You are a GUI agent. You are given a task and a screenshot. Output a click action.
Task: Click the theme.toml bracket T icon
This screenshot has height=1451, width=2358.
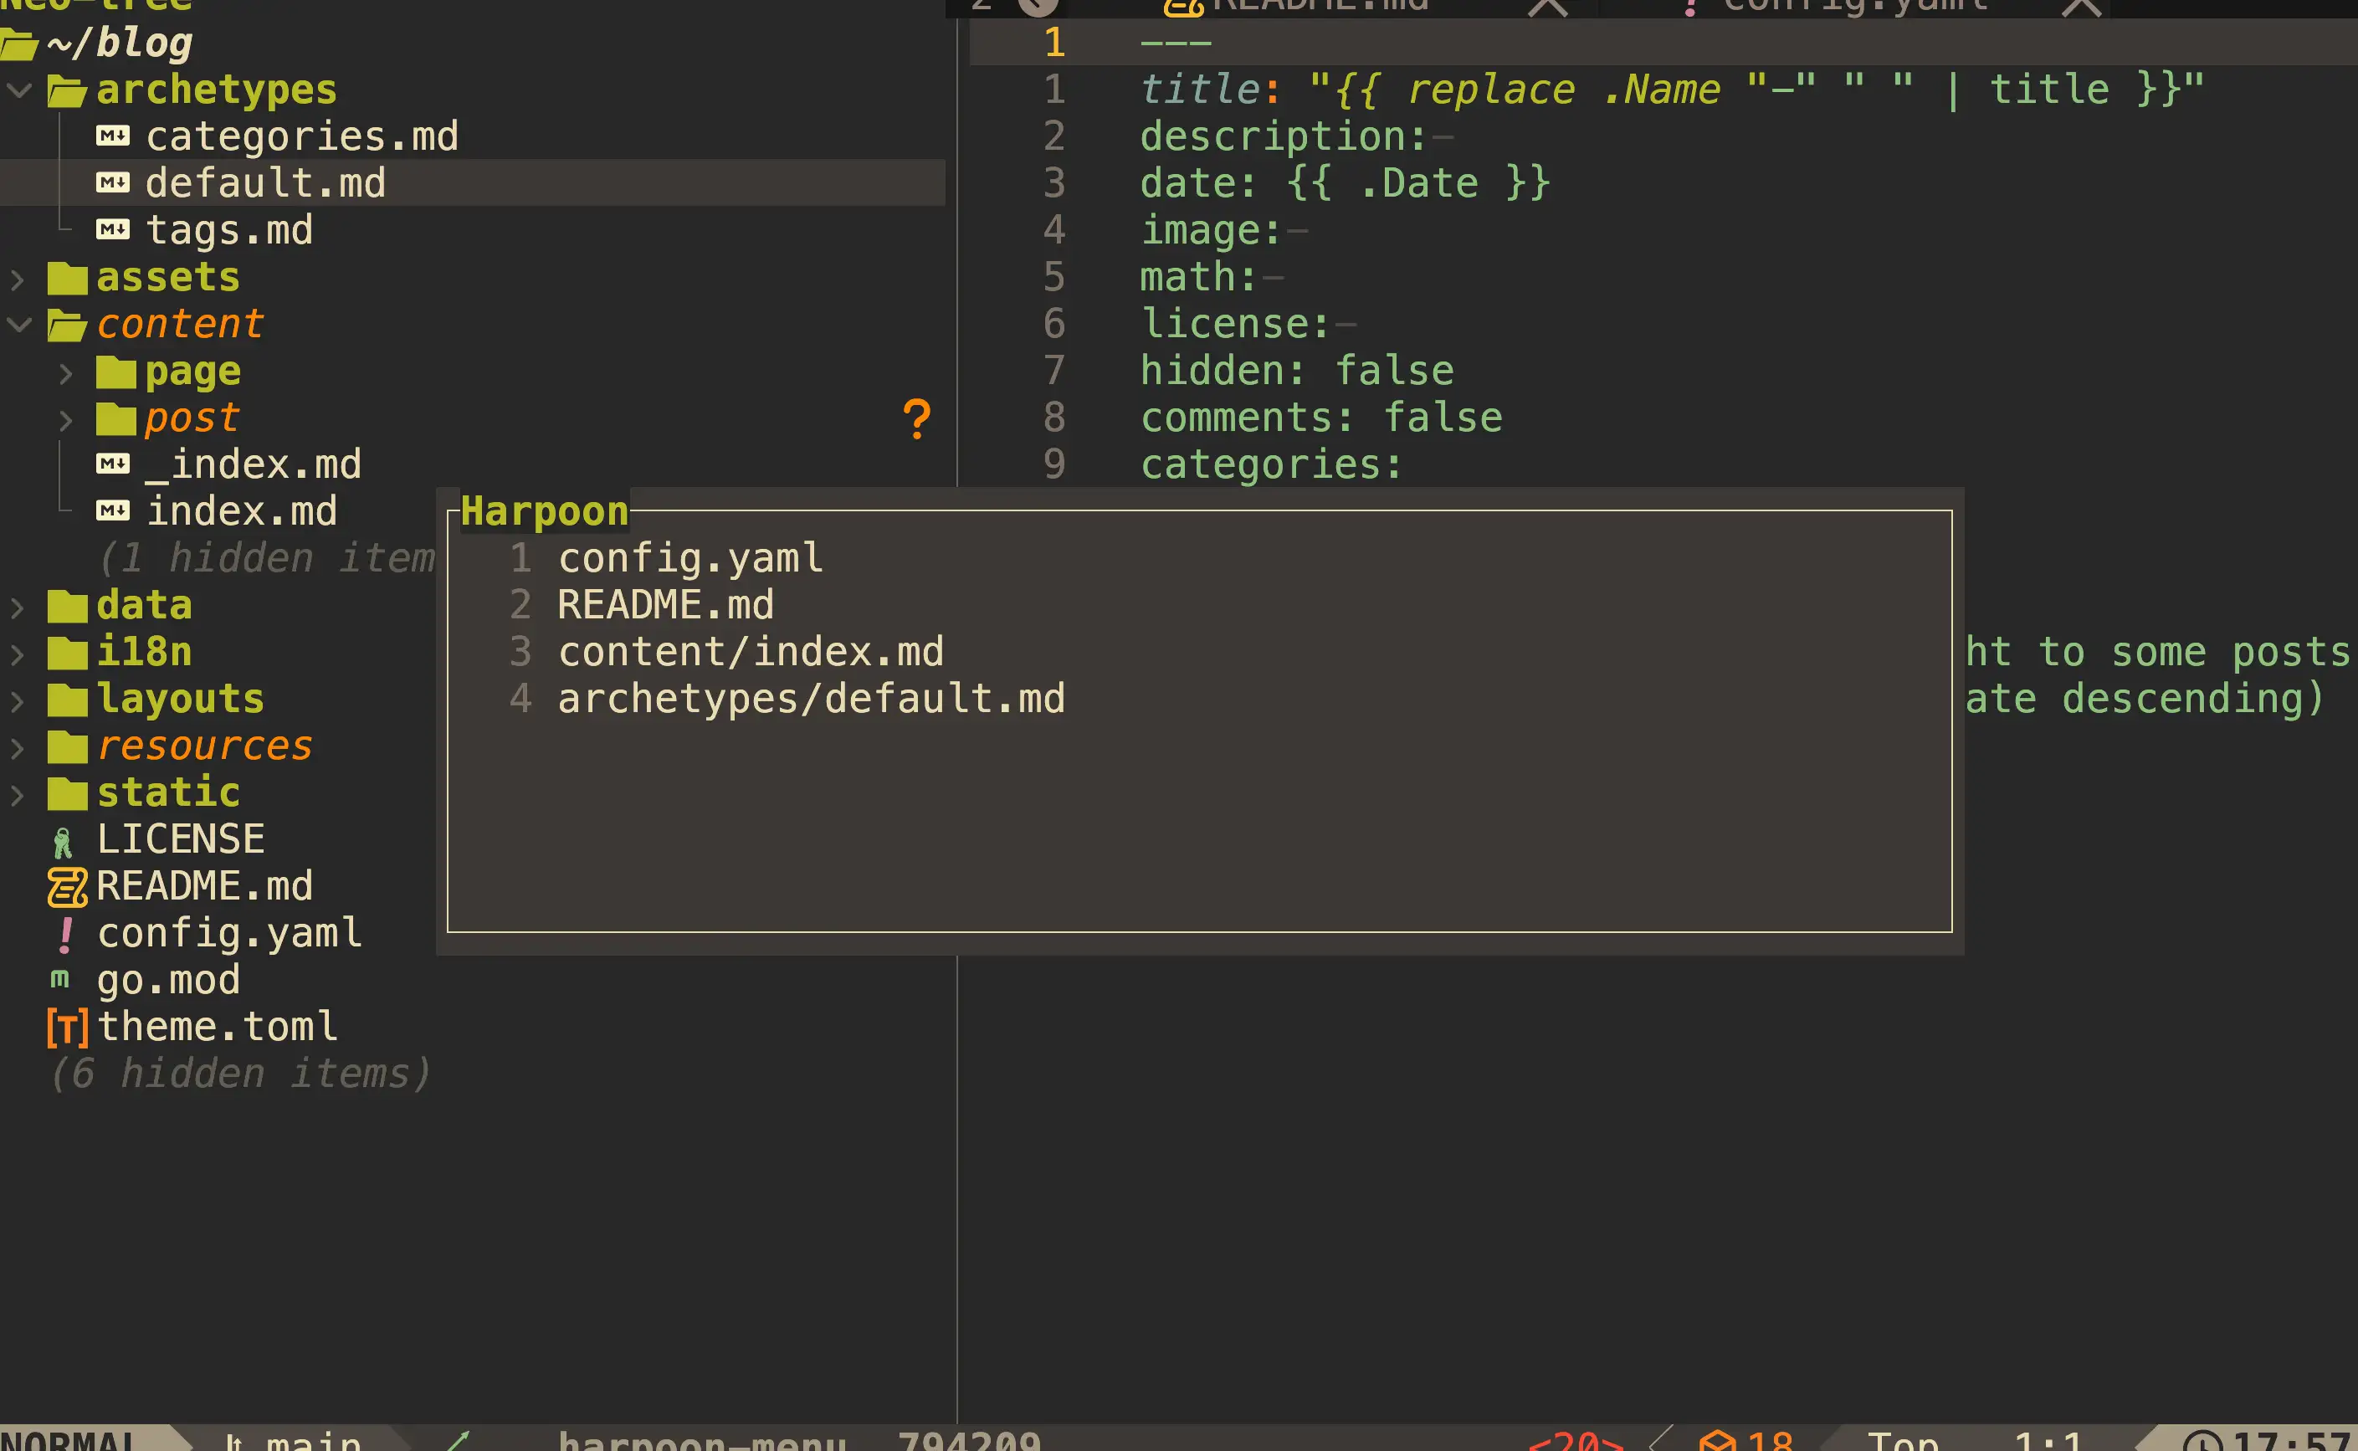point(67,1028)
